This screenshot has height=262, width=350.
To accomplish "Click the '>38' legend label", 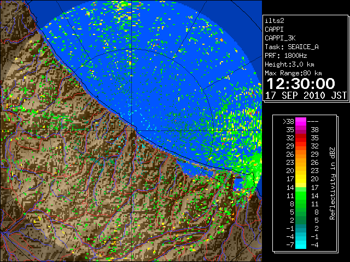I will click(x=288, y=122).
